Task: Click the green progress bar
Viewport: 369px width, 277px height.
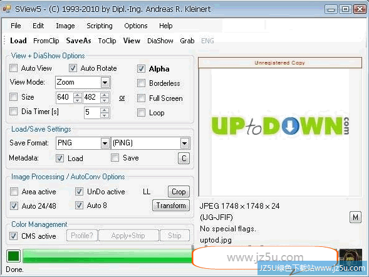Action: [x=107, y=256]
